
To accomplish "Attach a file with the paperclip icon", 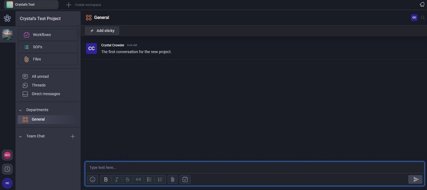I will click(x=172, y=179).
